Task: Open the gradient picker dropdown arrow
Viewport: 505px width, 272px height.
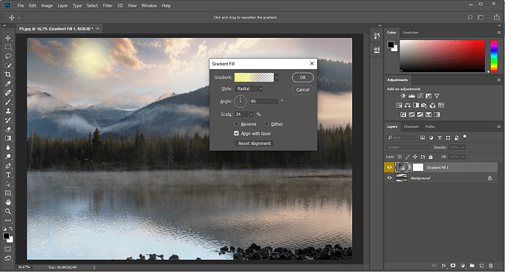Action: click(276, 77)
